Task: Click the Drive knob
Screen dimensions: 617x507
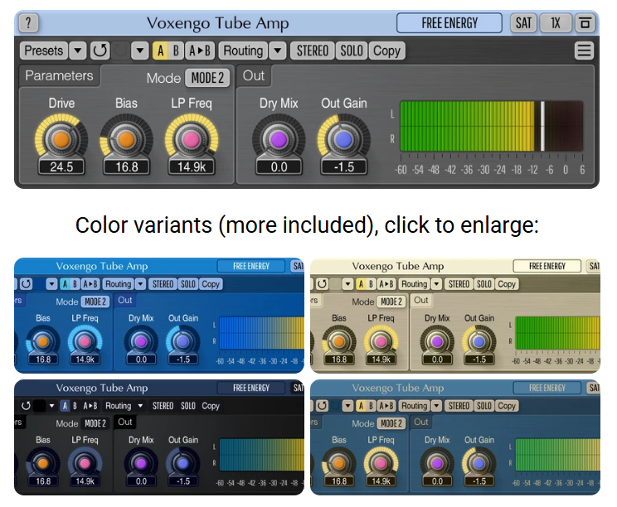Action: (61, 139)
